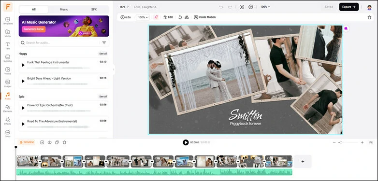Select the last scene thumbnail numbered 12
The image size is (378, 181).
coord(278,161)
